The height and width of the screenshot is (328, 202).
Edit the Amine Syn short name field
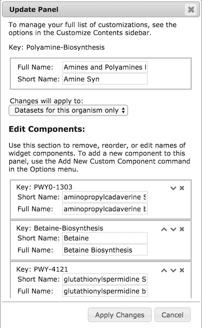coord(105,79)
